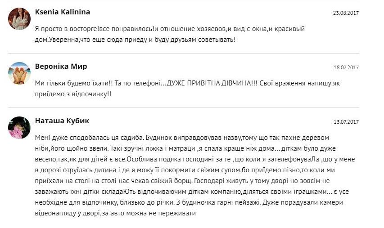Click the line starting "дом.Уверенна"
Viewport: 384px width, 228px height.
click(x=135, y=40)
